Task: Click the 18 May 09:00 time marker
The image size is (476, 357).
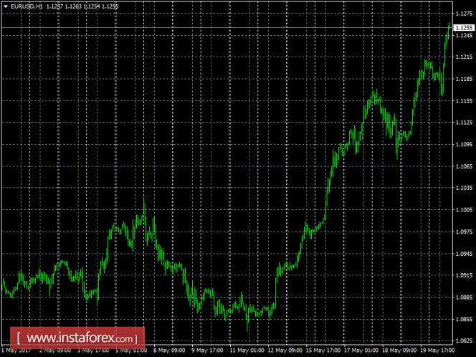Action: pyautogui.click(x=399, y=351)
